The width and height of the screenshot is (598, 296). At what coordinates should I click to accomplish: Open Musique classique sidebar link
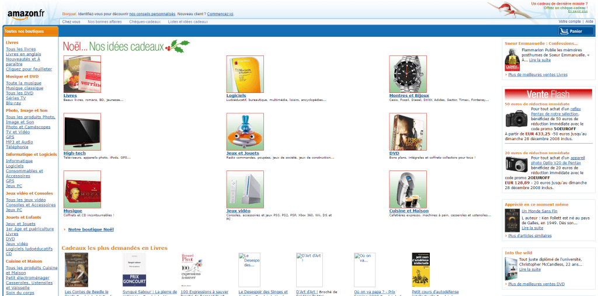tap(25, 88)
